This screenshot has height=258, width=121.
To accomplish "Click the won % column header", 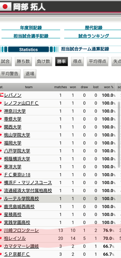I will coord(108,87).
